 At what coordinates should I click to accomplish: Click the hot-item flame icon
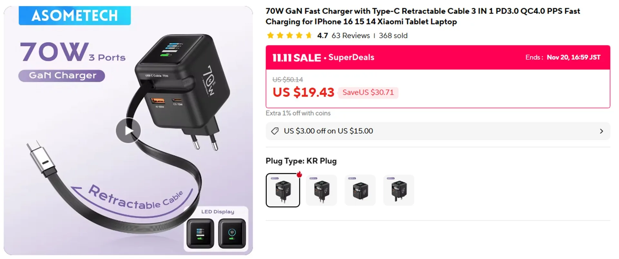click(299, 174)
